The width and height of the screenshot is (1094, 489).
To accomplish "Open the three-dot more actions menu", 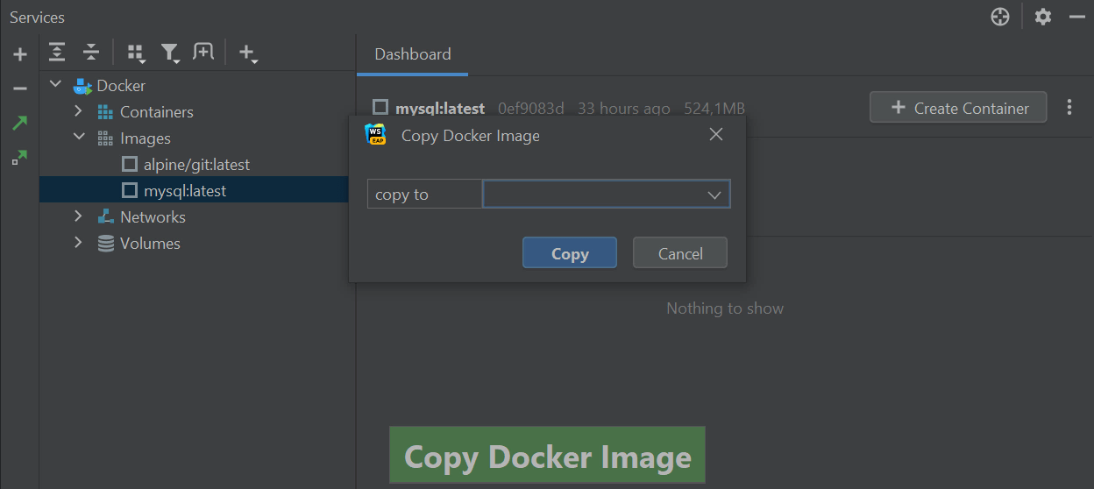I will point(1069,108).
